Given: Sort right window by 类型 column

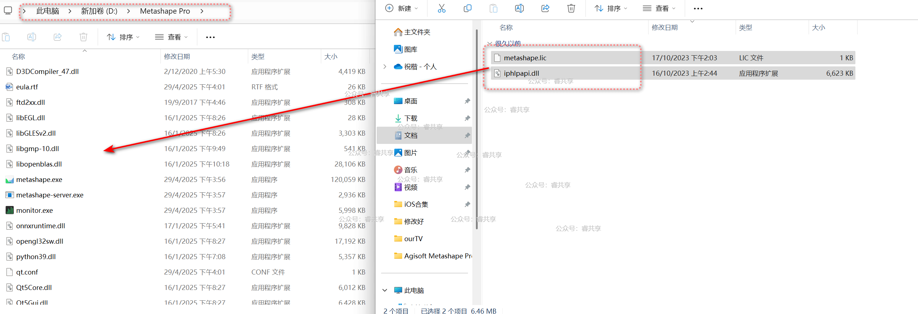Looking at the screenshot, I should point(745,28).
